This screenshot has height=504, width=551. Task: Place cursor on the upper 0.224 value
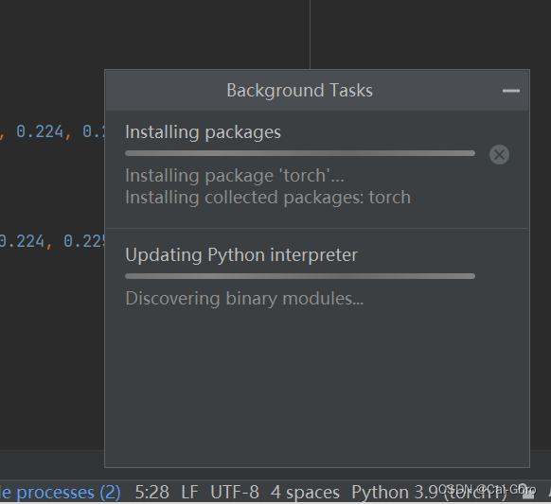pyautogui.click(x=40, y=132)
